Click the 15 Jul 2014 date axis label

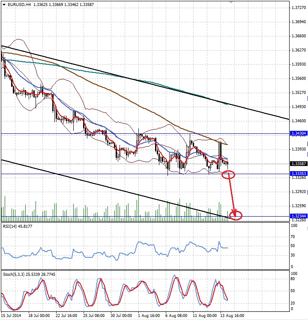coord(11,316)
